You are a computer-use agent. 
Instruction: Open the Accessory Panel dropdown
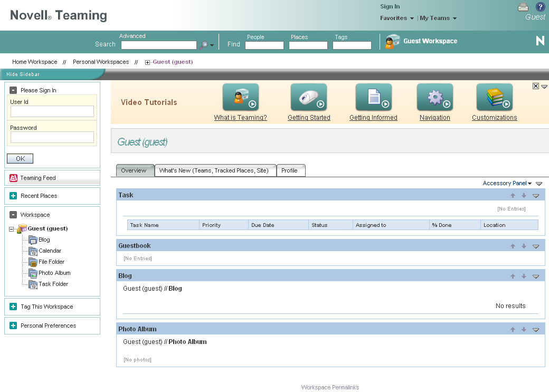[506, 183]
